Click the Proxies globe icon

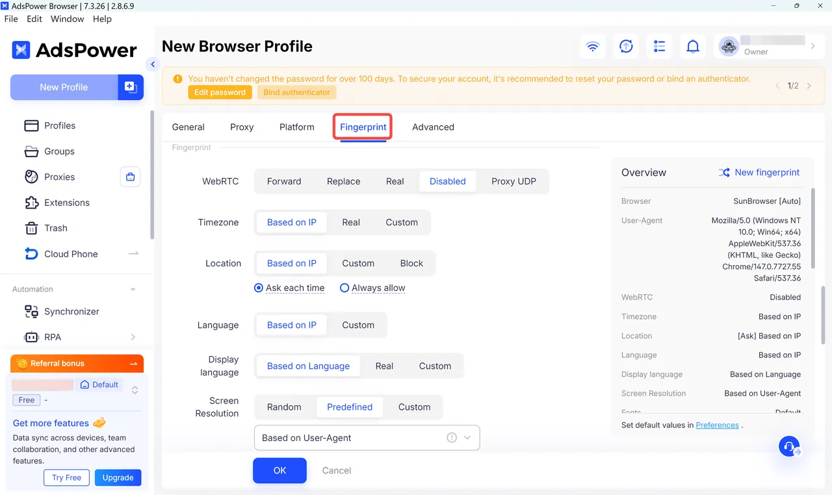(x=31, y=177)
